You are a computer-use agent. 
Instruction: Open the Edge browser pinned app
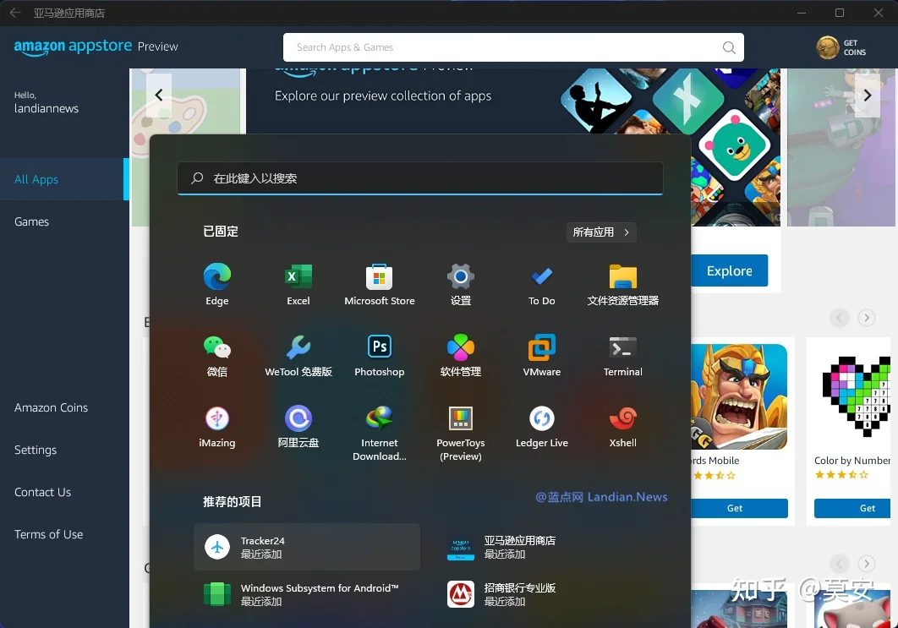[x=217, y=285]
